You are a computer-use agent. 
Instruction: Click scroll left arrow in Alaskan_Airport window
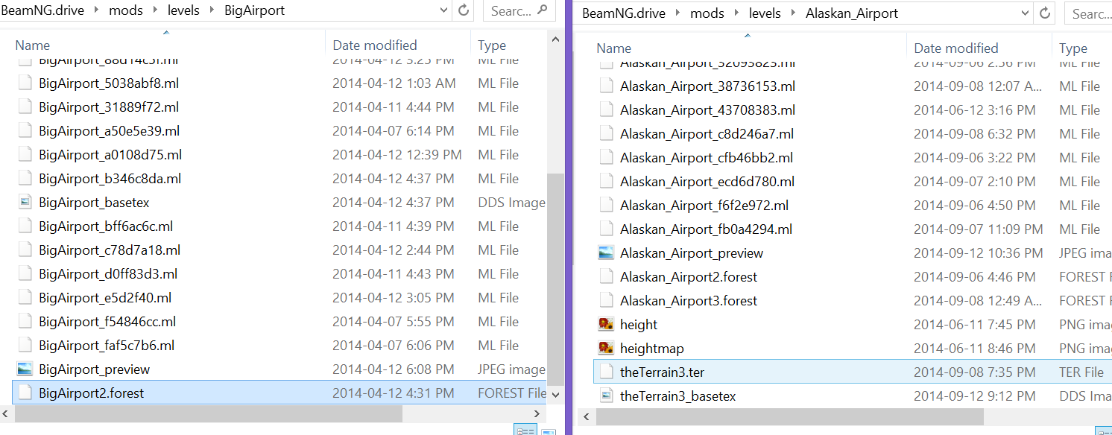(x=588, y=416)
